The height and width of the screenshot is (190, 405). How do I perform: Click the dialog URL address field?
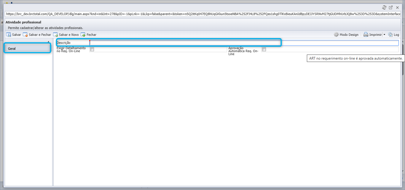[203, 14]
